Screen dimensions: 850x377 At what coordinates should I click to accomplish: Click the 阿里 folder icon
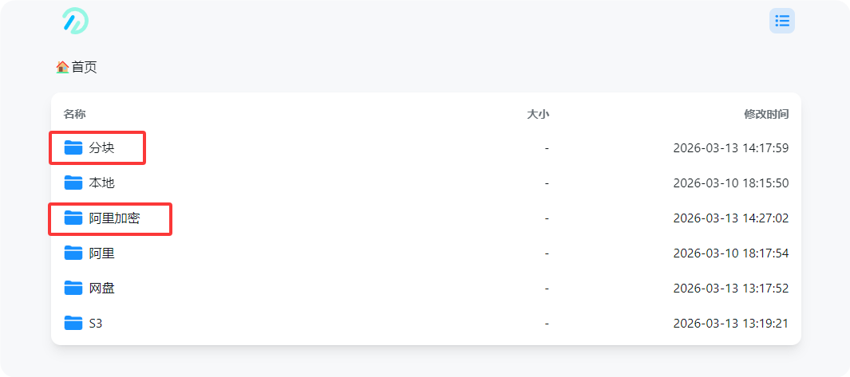coord(73,253)
